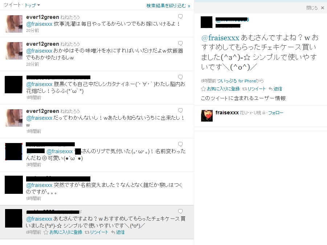The image size is (327, 245).
Task: Click the star icon in the highlighted tweet
Action: pyautogui.click(x=46, y=232)
